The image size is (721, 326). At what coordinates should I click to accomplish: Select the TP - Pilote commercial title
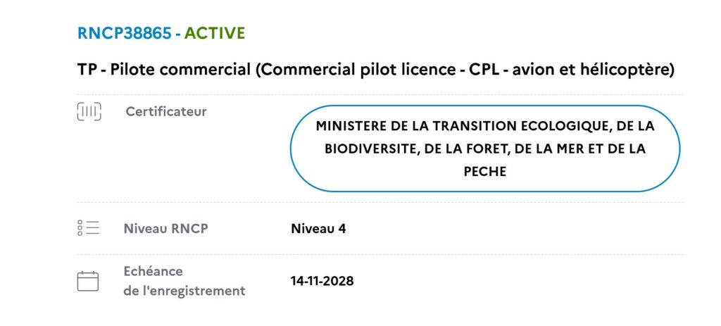click(x=376, y=70)
